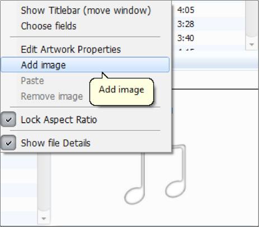Click the music note artwork placeholder
This screenshot has height=227, width=259.
[x=155, y=174]
